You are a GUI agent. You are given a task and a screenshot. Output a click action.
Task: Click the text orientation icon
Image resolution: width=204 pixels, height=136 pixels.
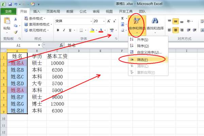point(189,21)
